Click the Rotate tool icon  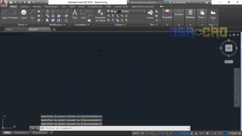click(x=53, y=11)
